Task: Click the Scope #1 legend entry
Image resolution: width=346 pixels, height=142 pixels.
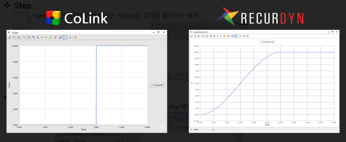Action: point(157,85)
